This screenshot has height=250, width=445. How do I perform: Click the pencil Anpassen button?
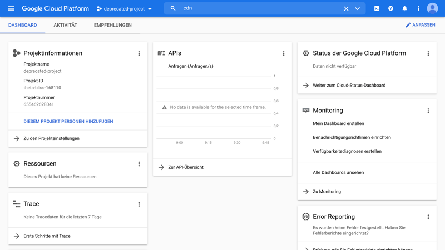[x=420, y=25]
